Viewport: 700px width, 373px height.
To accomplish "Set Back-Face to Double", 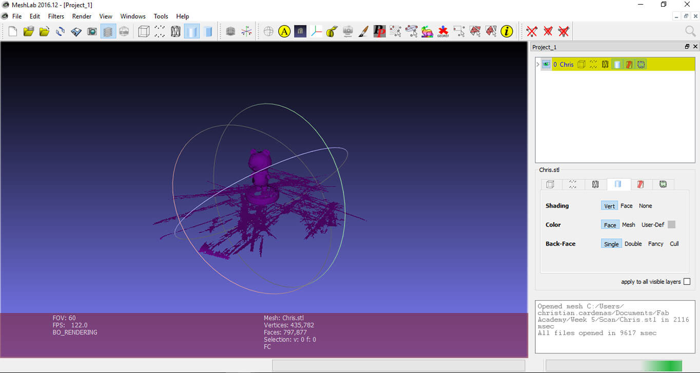I will [x=633, y=244].
